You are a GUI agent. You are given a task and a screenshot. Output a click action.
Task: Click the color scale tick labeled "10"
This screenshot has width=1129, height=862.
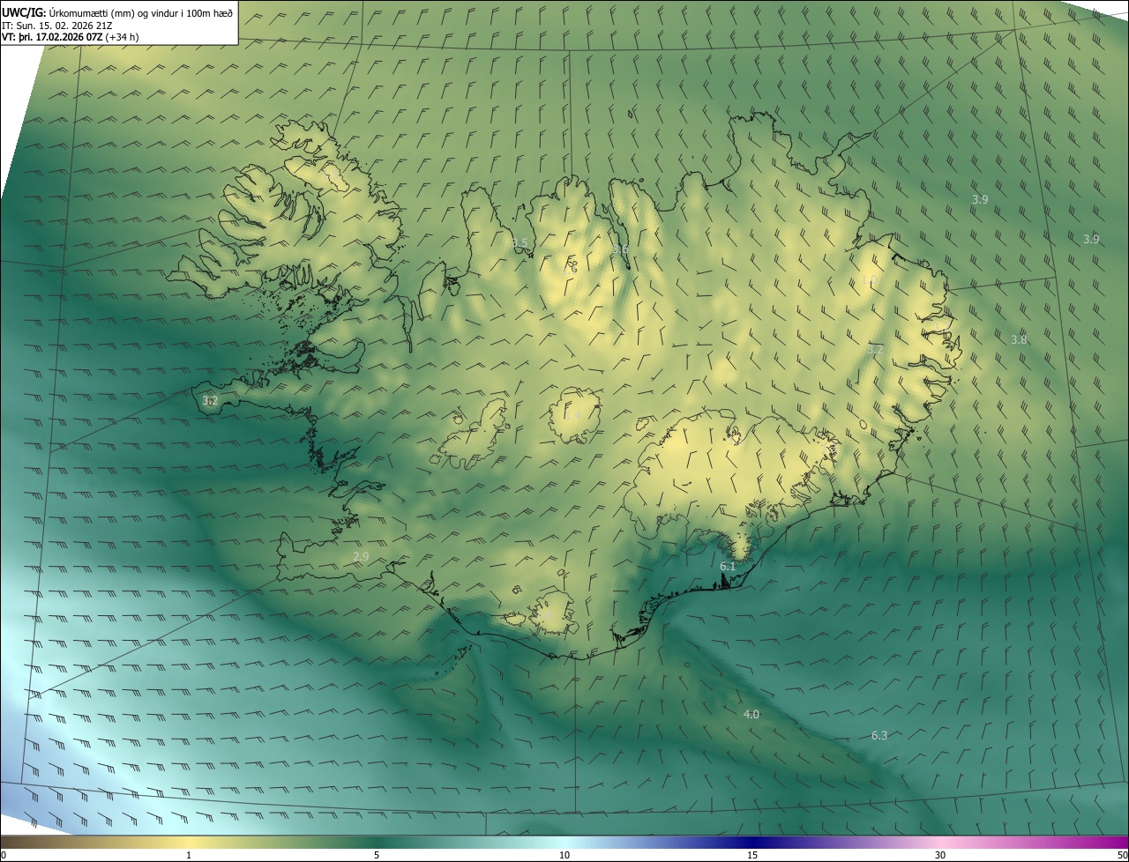(564, 855)
